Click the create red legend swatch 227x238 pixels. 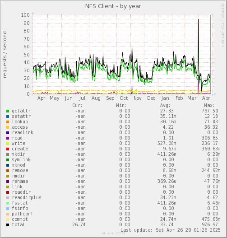point(8,149)
